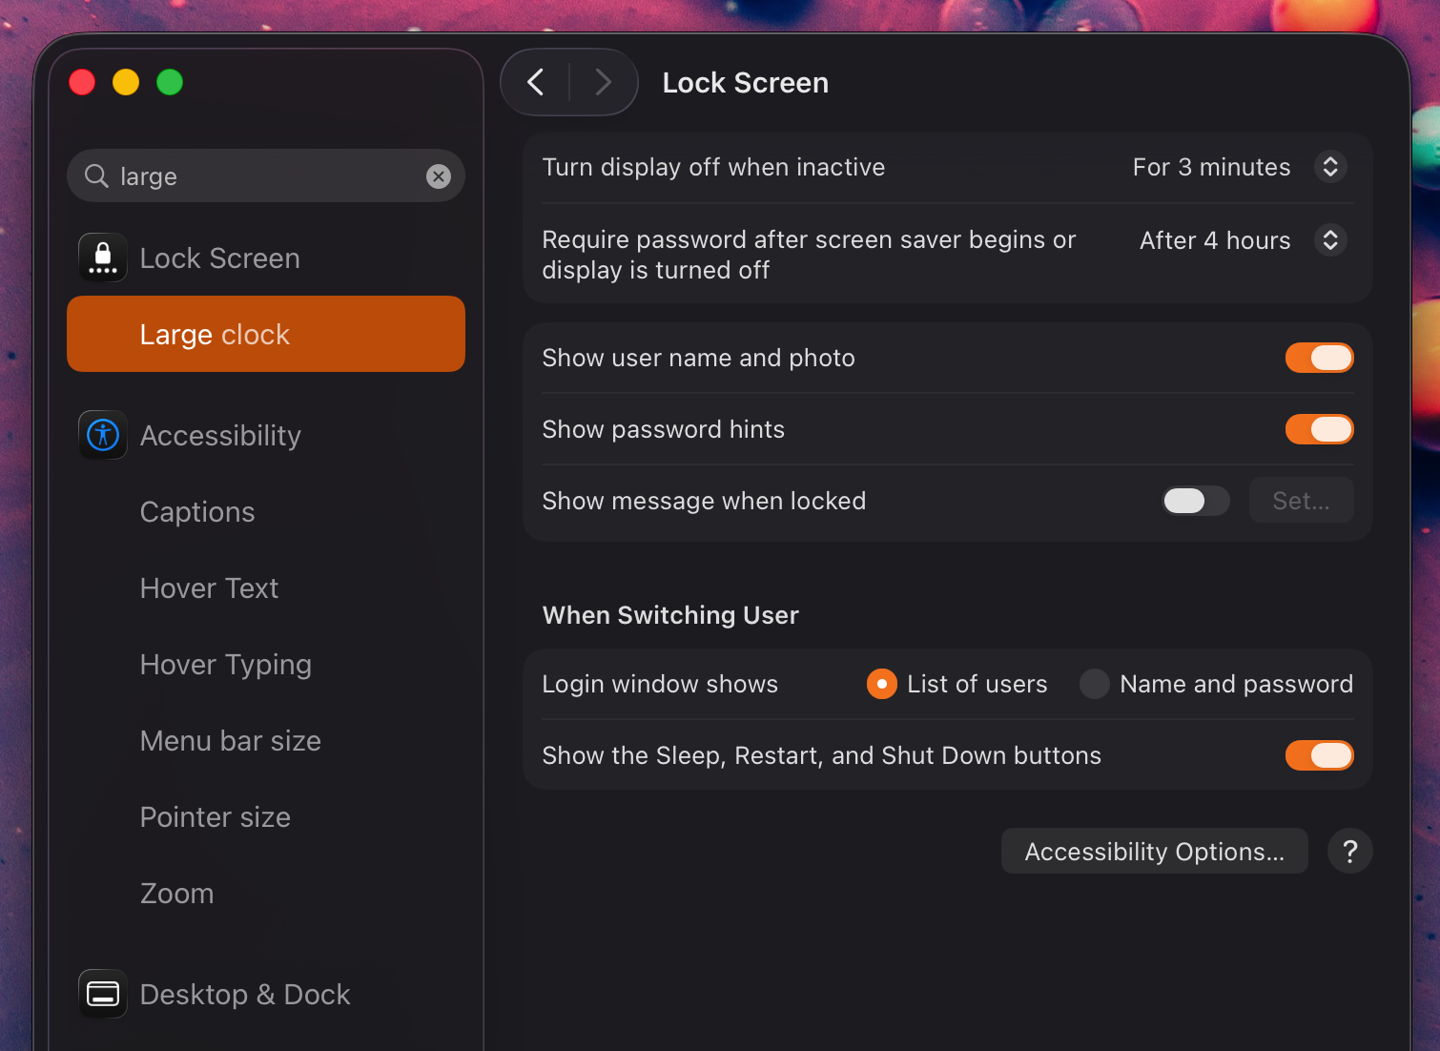Click the Desktop & Dock sidebar icon
Viewport: 1440px width, 1051px height.
[x=103, y=994]
